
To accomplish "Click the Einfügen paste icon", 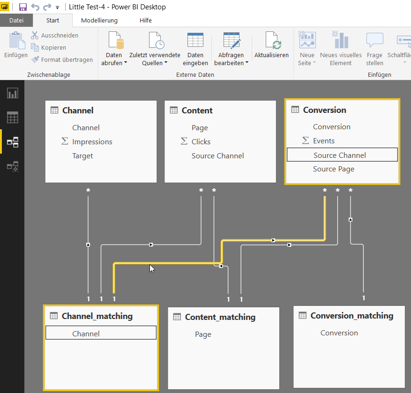I will pos(17,40).
